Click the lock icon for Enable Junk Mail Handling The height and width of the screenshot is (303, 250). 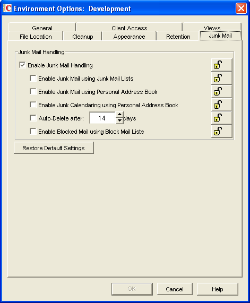(x=221, y=65)
